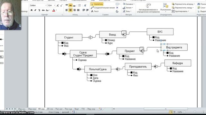Select the Попытка\Сдача entity box
206x115 pixels.
coord(98,69)
